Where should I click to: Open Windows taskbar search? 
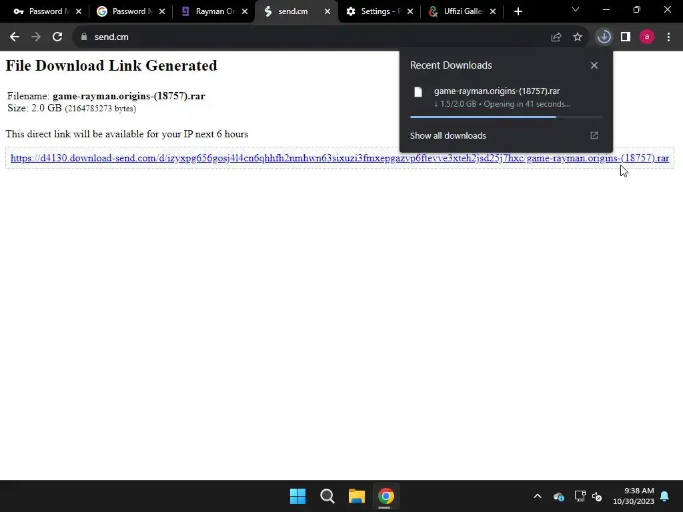click(327, 496)
